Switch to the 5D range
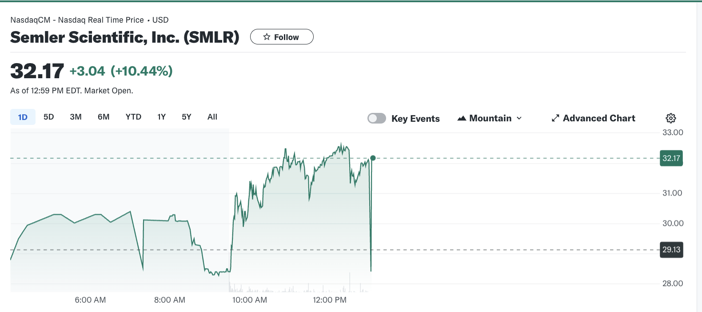The image size is (702, 312). (x=49, y=117)
